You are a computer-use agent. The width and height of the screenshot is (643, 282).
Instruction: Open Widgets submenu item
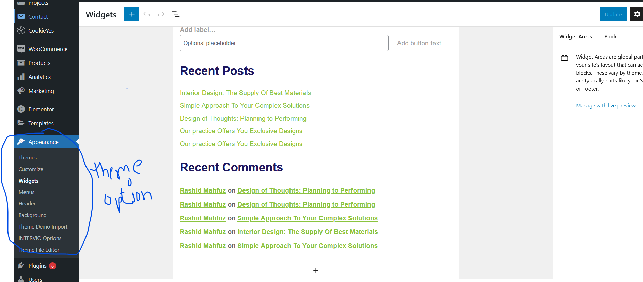(29, 181)
